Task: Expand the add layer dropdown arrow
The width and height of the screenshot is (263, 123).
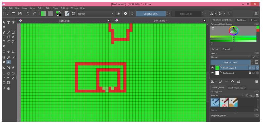Action: click(x=216, y=81)
